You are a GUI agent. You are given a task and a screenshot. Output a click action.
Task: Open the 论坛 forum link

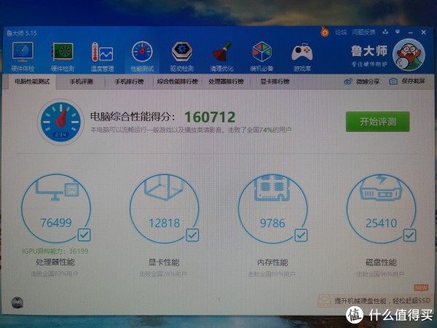pyautogui.click(x=341, y=32)
